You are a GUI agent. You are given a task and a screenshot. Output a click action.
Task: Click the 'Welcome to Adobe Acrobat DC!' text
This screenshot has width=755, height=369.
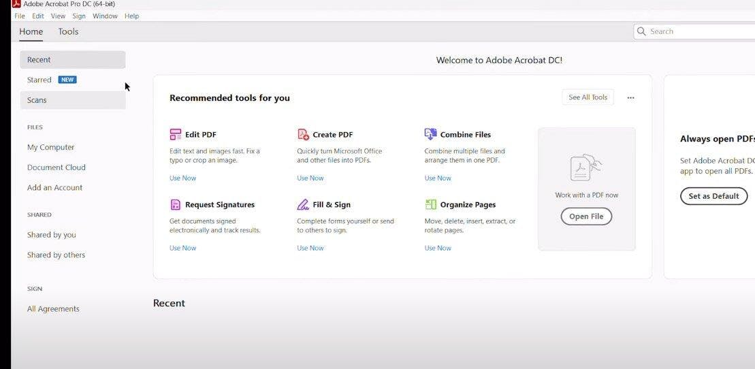499,60
